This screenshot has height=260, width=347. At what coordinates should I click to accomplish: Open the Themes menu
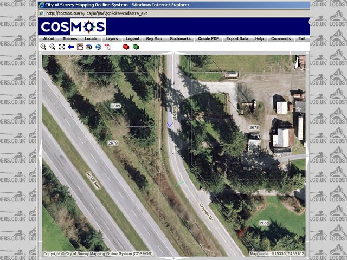click(69, 39)
